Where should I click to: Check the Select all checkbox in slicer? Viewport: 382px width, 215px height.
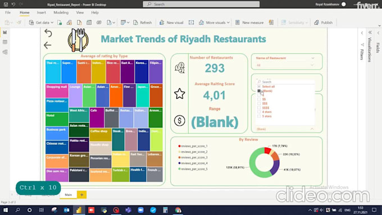click(x=259, y=86)
